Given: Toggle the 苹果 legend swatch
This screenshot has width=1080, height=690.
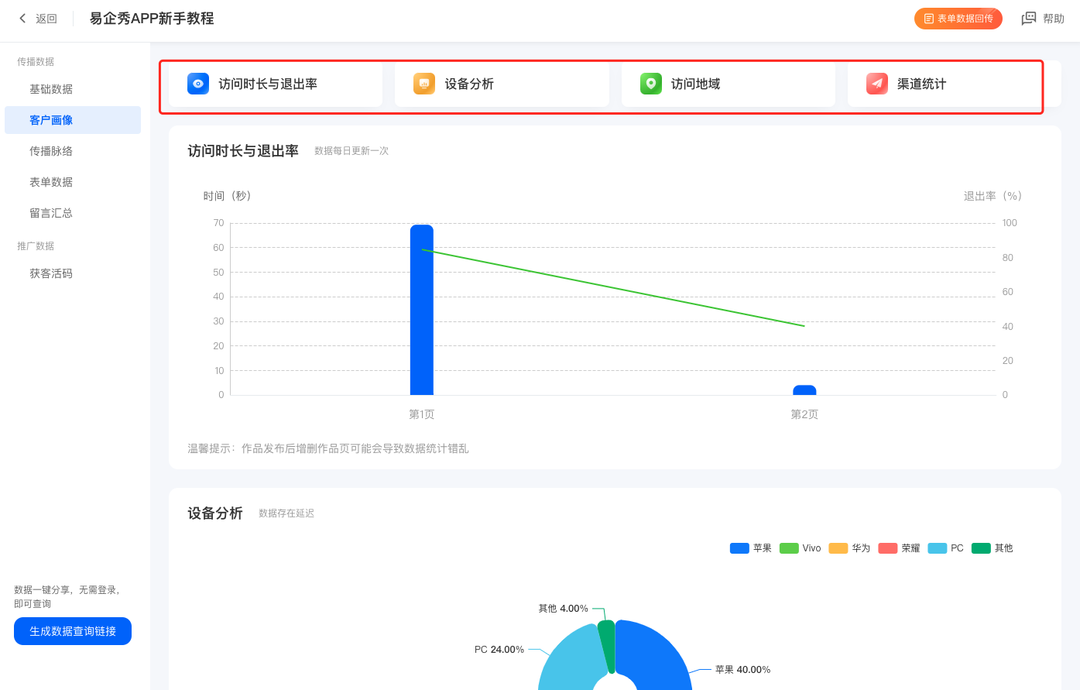Looking at the screenshot, I should click(x=739, y=548).
